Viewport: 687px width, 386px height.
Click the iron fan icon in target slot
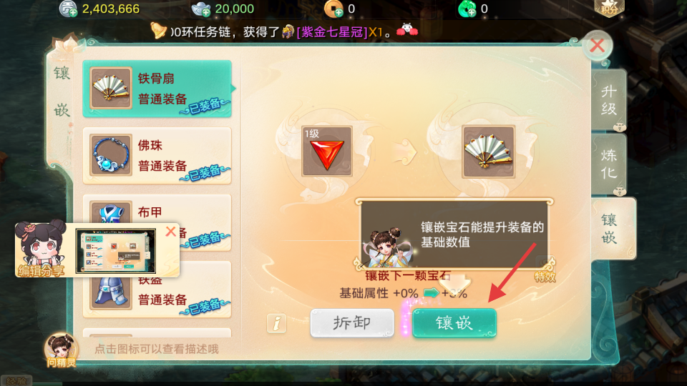(x=489, y=152)
